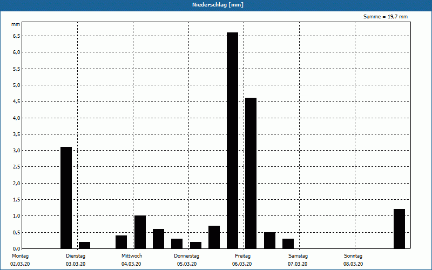Select the 0,4 mm bar just before Mittwoch
432x270 pixels.
121,242
